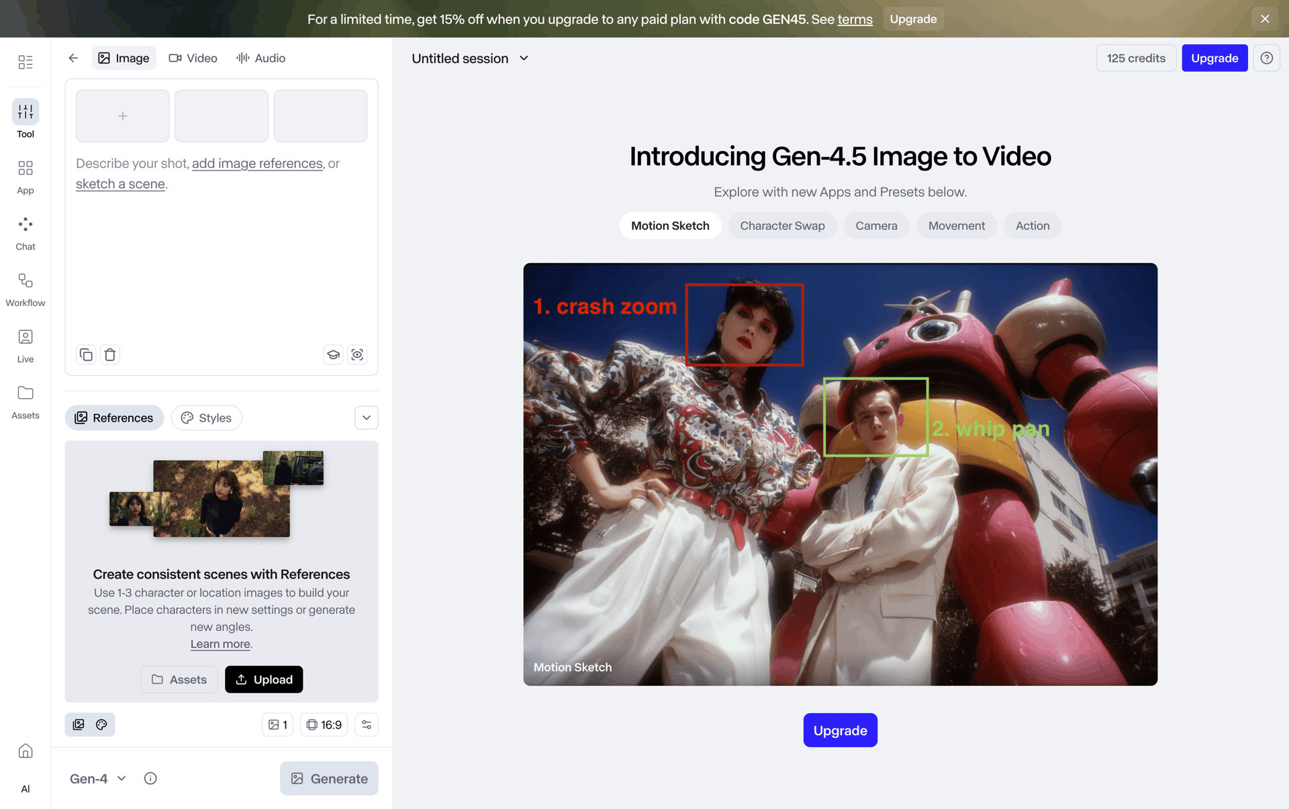
Task: Switch to the Image tab
Action: (124, 58)
